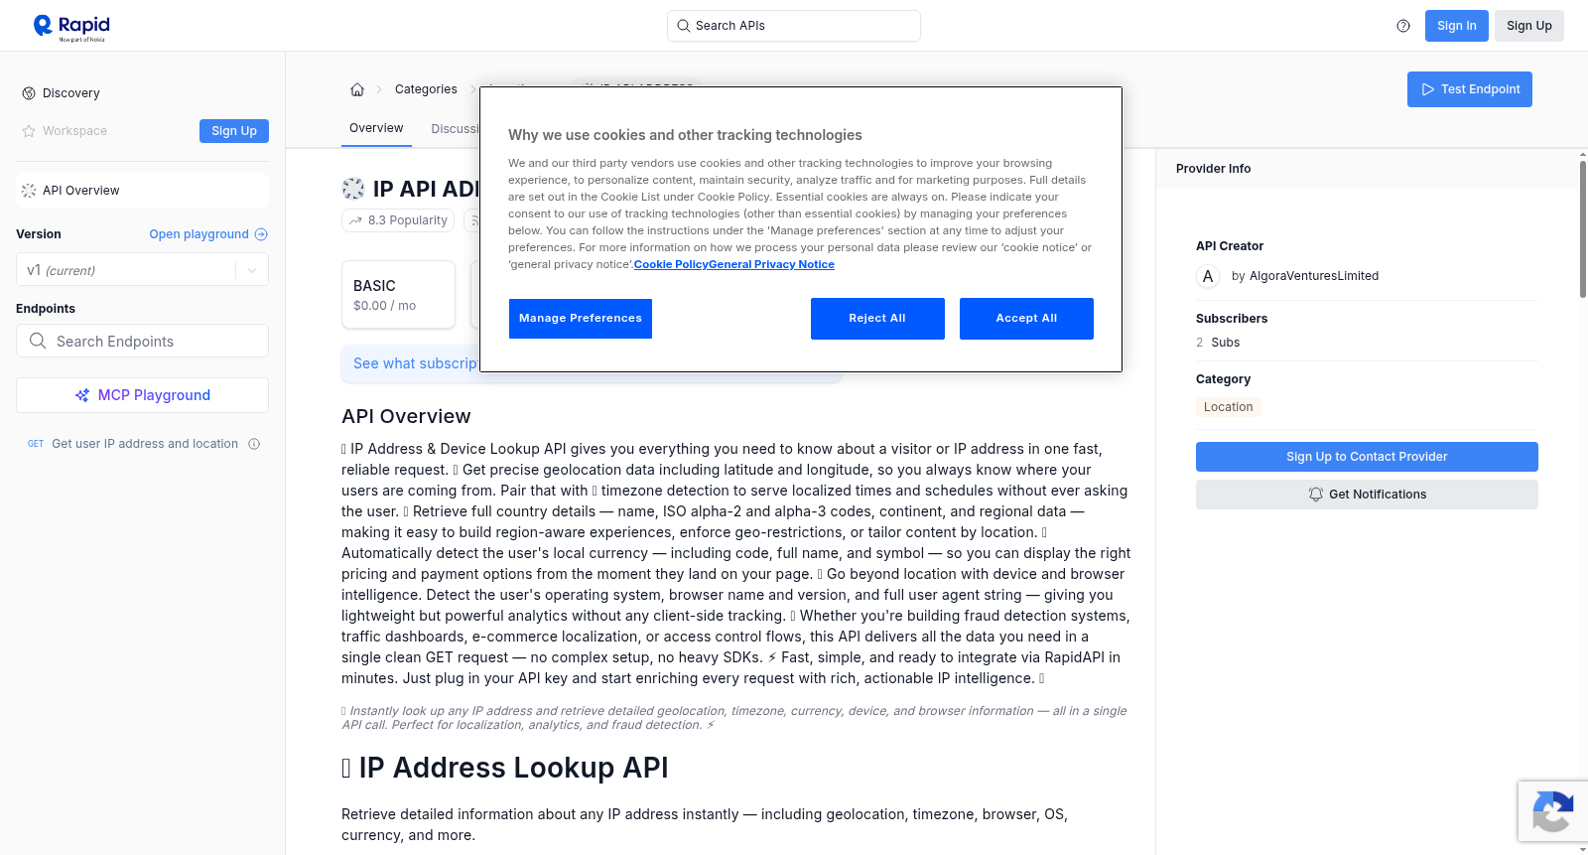This screenshot has width=1588, height=855.
Task: Click the info icon beside the GET endpoint
Action: click(254, 444)
